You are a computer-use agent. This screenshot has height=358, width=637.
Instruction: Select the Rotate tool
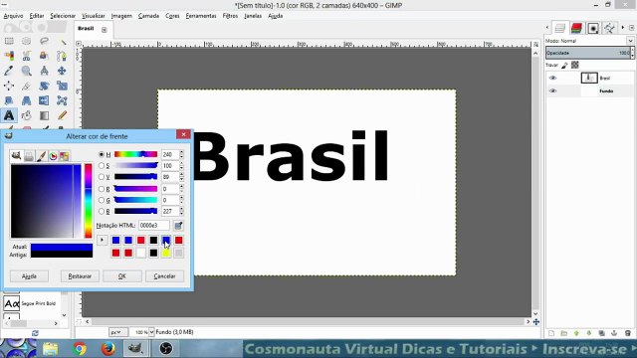click(x=44, y=86)
